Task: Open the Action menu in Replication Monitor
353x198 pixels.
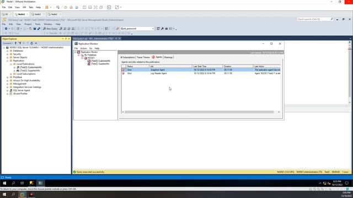Action: click(83, 48)
